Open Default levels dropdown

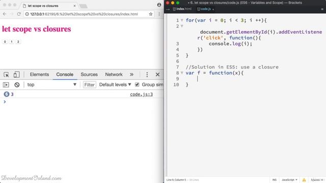[x=115, y=85]
